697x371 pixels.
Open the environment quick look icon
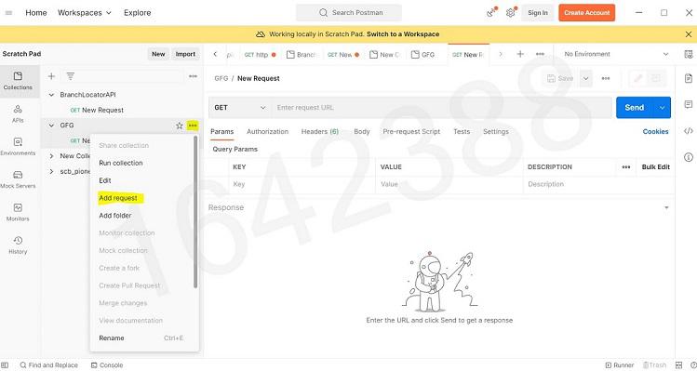point(688,54)
